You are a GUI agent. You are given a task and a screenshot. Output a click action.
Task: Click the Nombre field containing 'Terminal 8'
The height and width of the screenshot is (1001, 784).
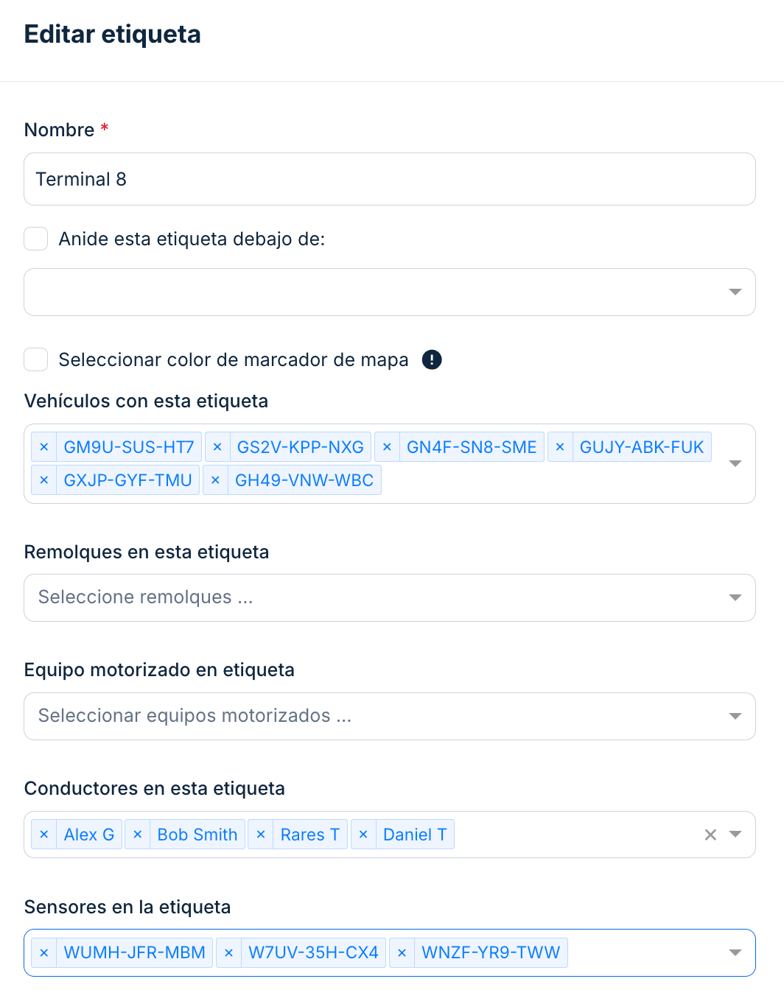click(x=389, y=179)
